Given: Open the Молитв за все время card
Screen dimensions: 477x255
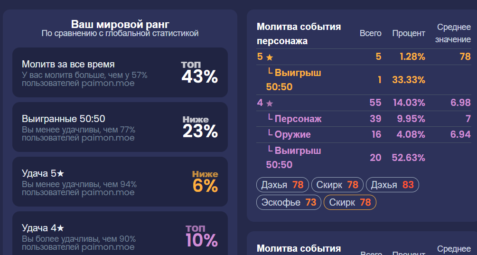Looking at the screenshot, I should pyautogui.click(x=120, y=73).
